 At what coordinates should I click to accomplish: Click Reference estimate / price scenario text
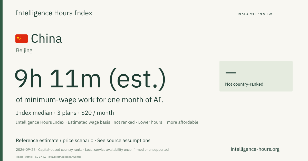coord(55,141)
